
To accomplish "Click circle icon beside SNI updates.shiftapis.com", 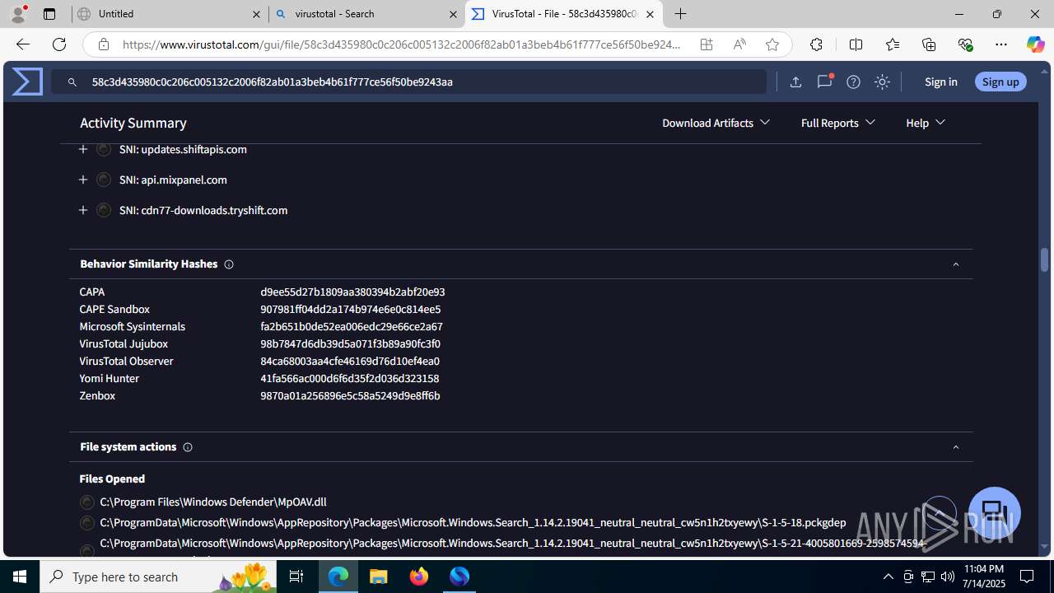I will coord(104,149).
